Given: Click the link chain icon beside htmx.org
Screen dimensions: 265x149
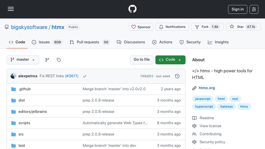Looking at the screenshot, I should tap(194, 88).
